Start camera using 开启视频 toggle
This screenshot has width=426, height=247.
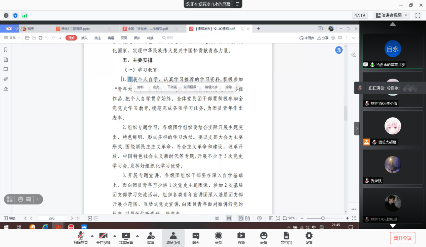[103, 237]
